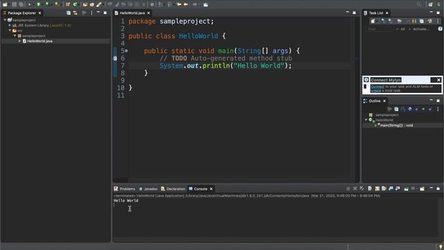Screen dimensions: 444x250
Task: Click Open Console icon in Console toolbar
Action: click(422, 189)
